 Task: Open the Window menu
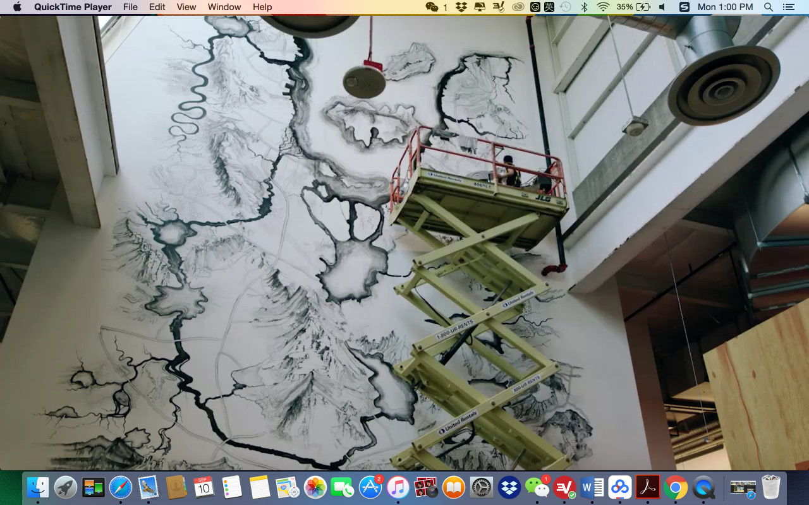coord(224,7)
